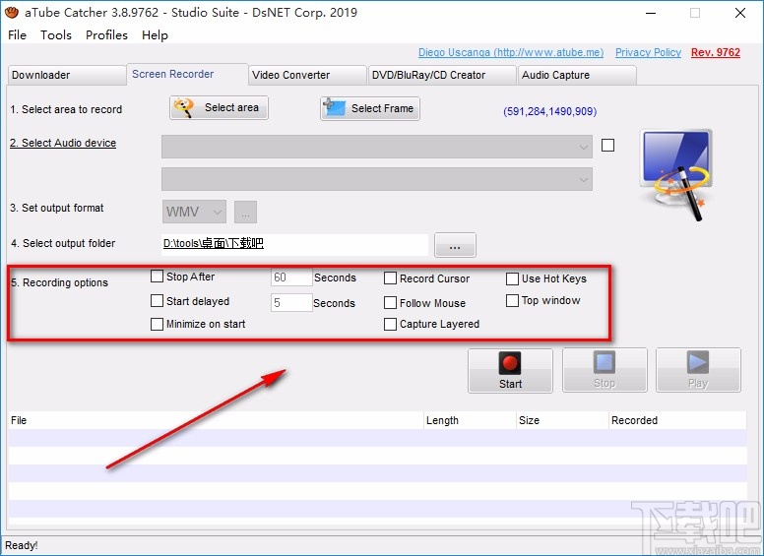Screen dimensions: 764x556
Task: Toggle the Follow Mouse checkbox
Action: (x=390, y=303)
